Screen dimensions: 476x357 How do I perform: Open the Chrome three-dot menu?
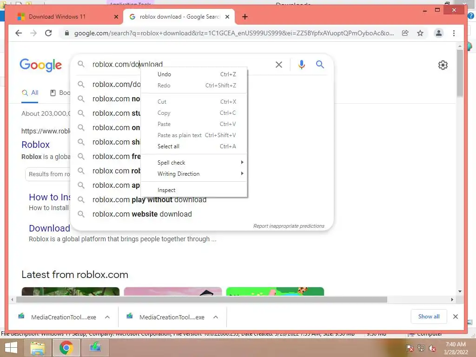[x=454, y=33]
